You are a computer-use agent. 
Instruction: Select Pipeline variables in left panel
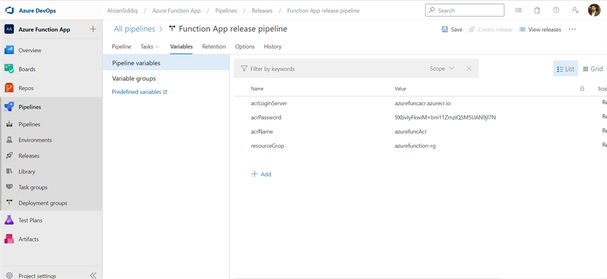(x=166, y=63)
